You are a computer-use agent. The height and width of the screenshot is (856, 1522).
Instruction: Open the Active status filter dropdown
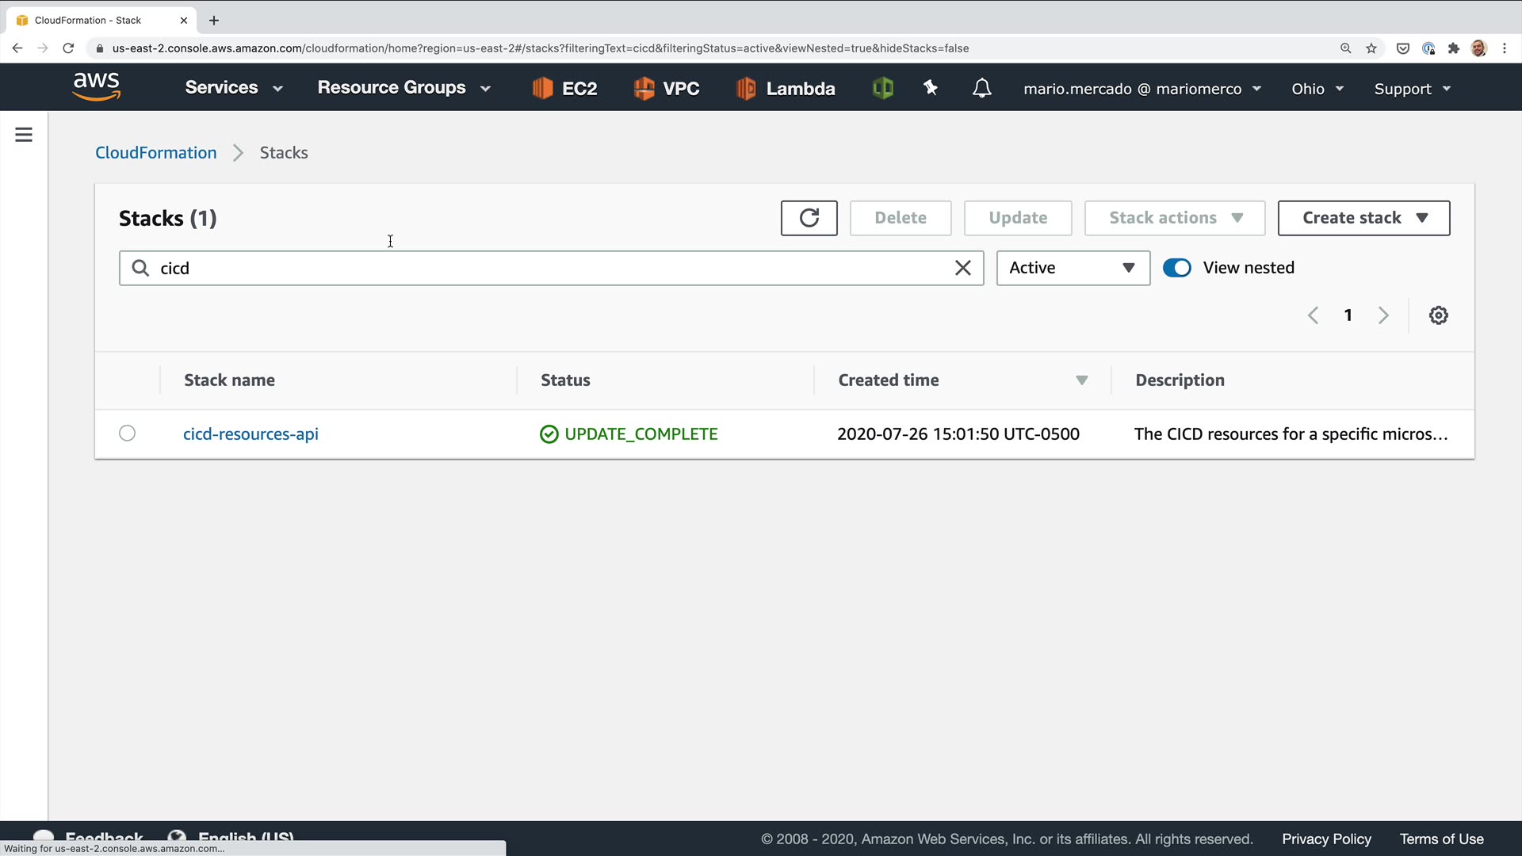coord(1072,268)
